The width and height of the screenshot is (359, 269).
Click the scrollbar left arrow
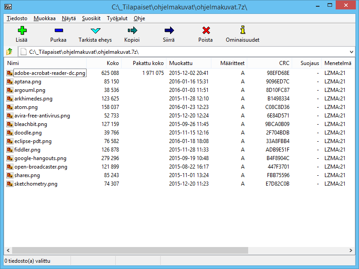click(8, 250)
